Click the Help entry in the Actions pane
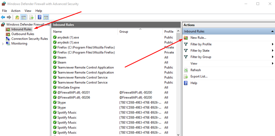Screen dimensions: 275x136 194,83
